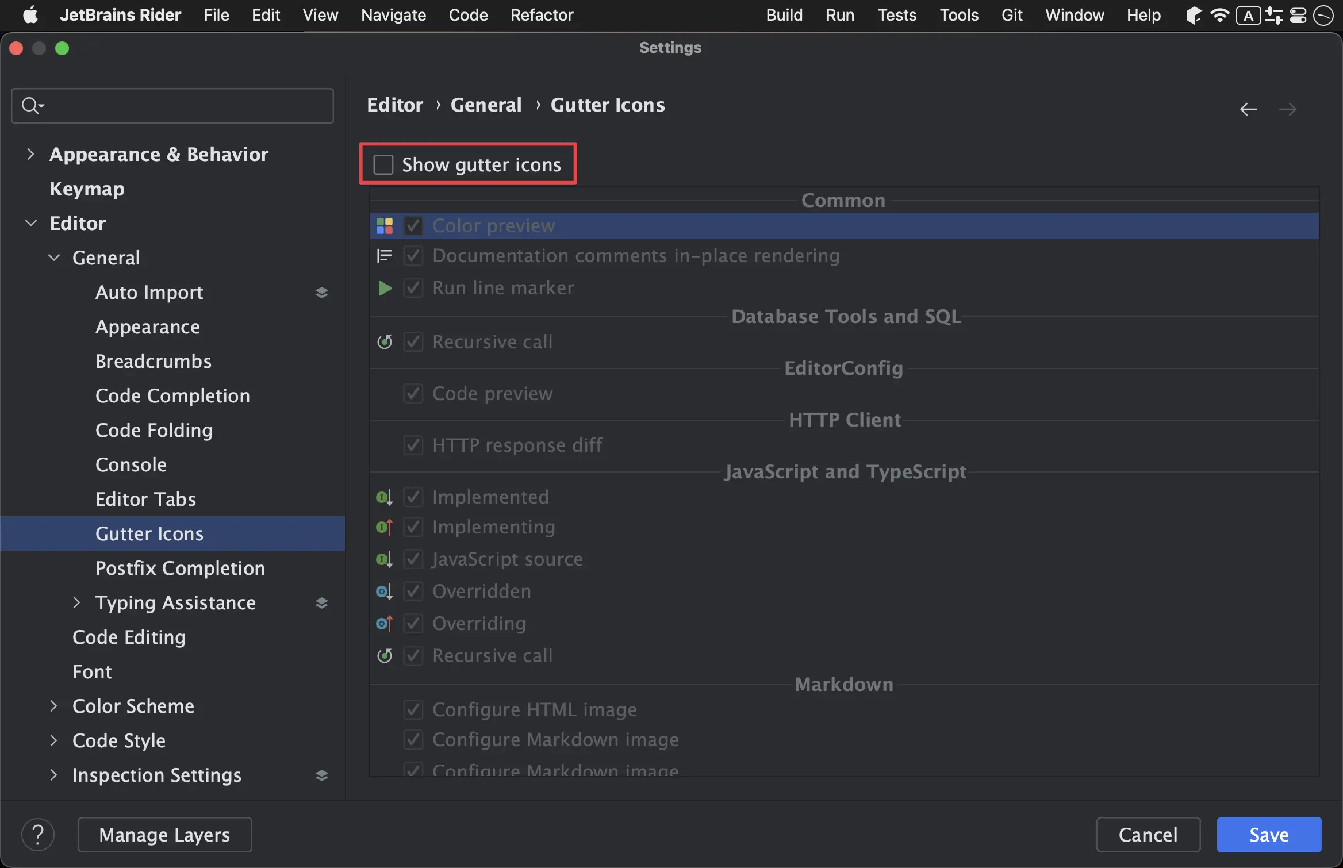Open the Control Center icon

coord(1298,16)
